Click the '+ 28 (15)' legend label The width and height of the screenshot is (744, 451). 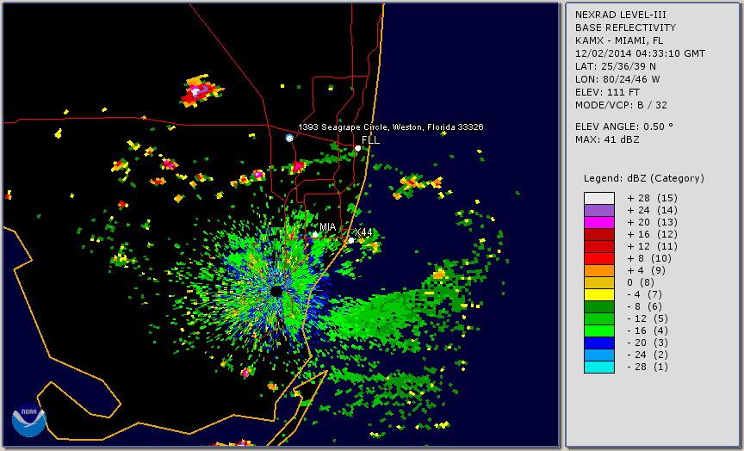coord(652,198)
